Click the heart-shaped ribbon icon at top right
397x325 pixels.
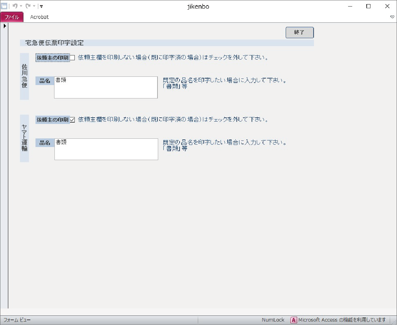coord(392,17)
